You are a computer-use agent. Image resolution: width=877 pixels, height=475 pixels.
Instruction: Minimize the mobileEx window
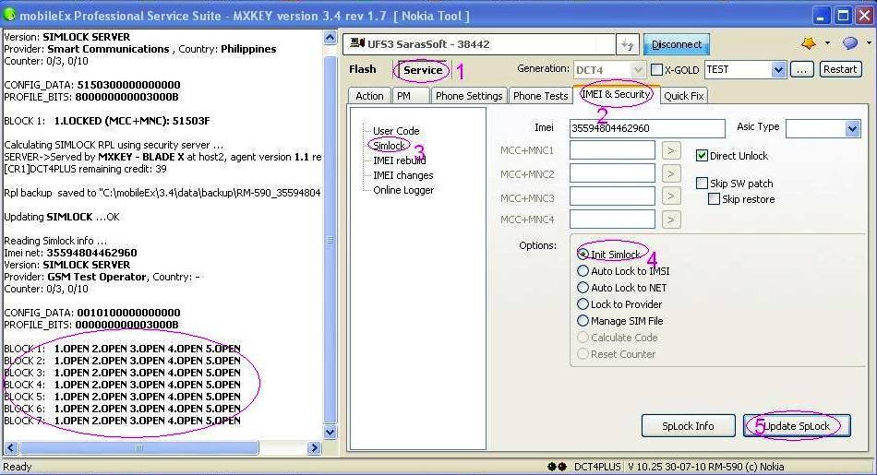coord(821,17)
